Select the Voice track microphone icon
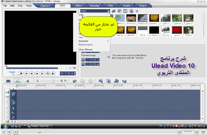This screenshot has width=207, height=135. pos(13,113)
